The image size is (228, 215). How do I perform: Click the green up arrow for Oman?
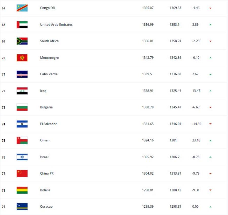211,141
